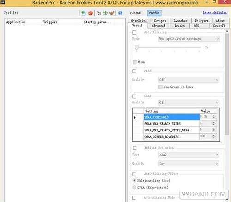Enable the SMAA checkbox
Viewport: 231px width, 202px height.
[x=134, y=96]
